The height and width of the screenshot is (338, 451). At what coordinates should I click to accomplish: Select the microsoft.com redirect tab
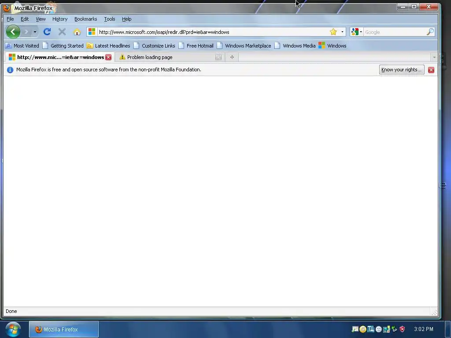(x=60, y=57)
